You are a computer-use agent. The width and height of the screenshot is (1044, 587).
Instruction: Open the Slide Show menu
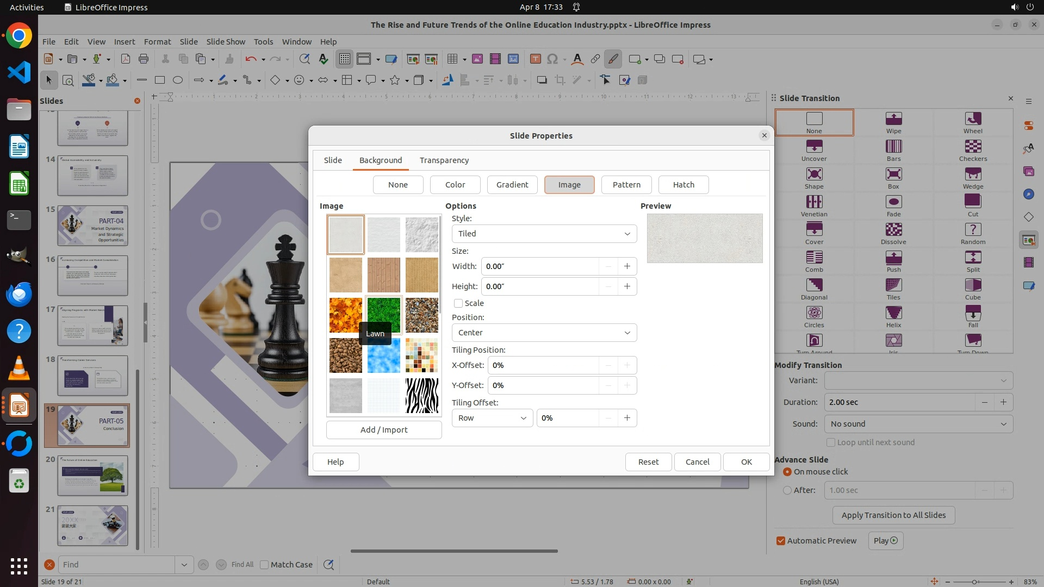click(226, 41)
